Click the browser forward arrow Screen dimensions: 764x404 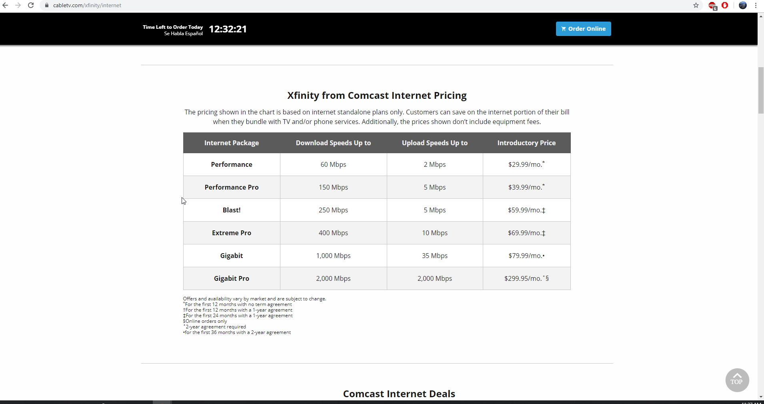18,5
